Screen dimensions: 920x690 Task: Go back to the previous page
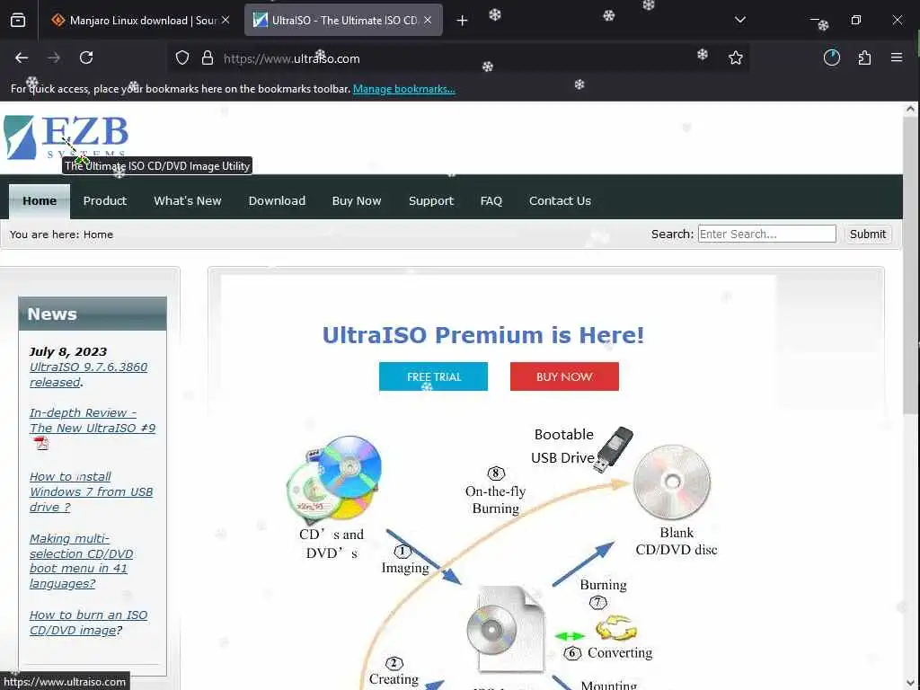click(22, 57)
